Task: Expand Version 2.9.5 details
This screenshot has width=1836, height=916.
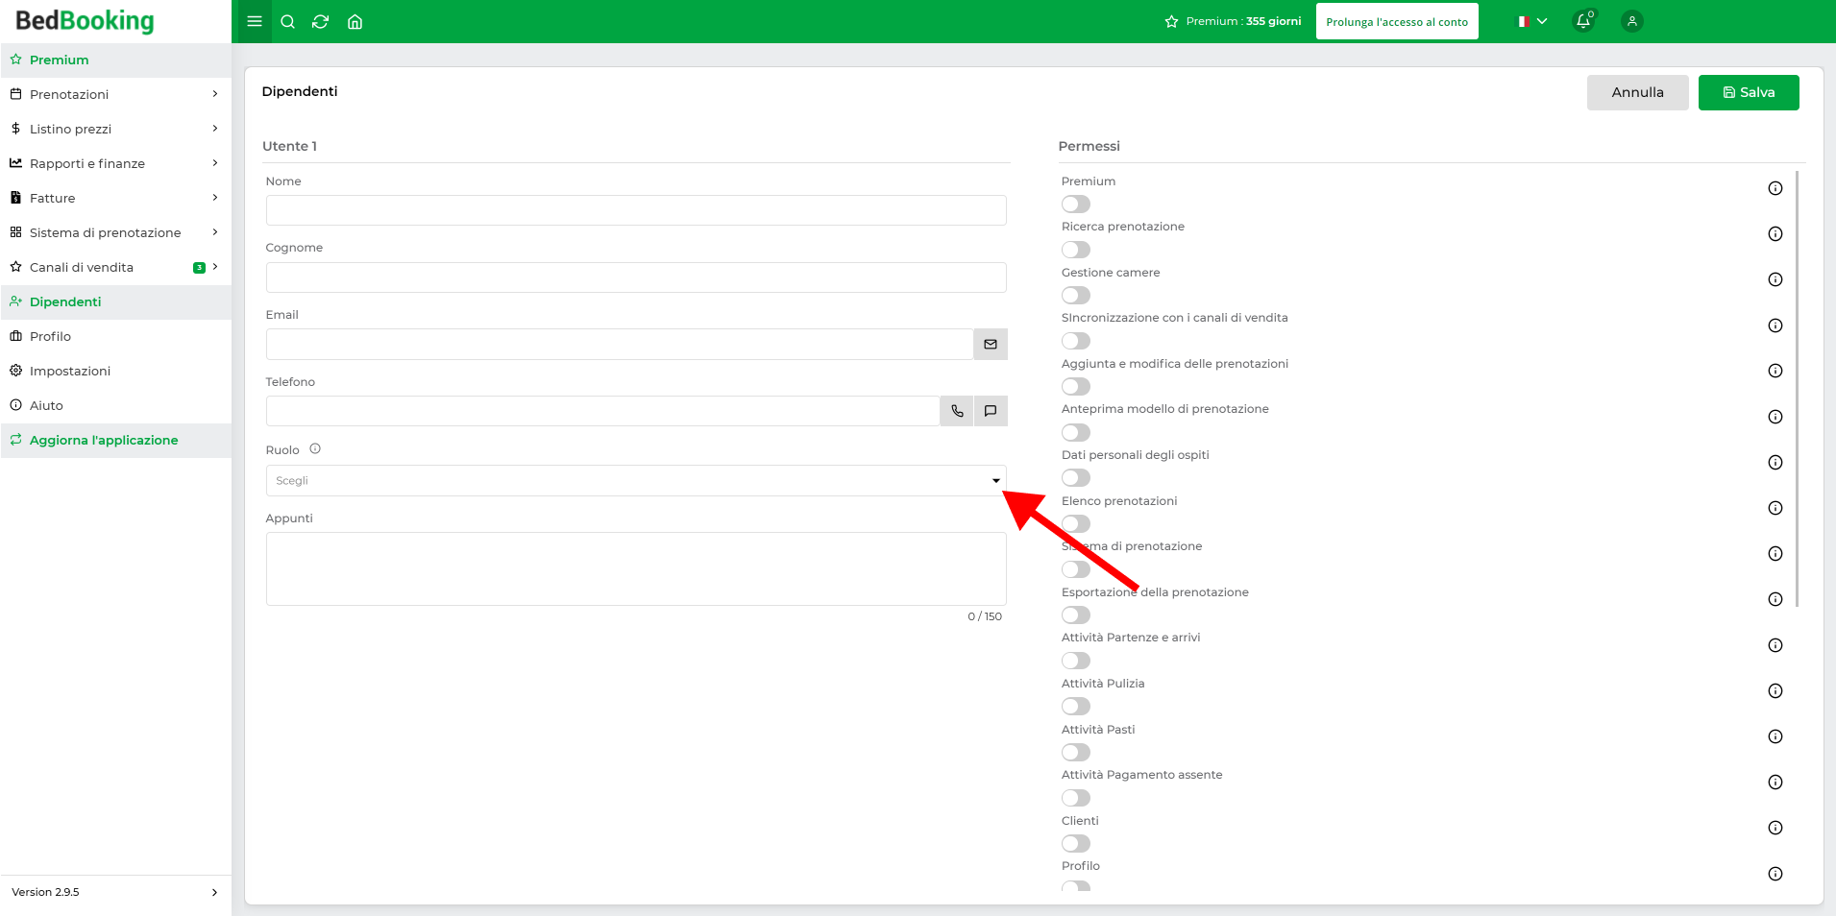Action: [x=214, y=892]
